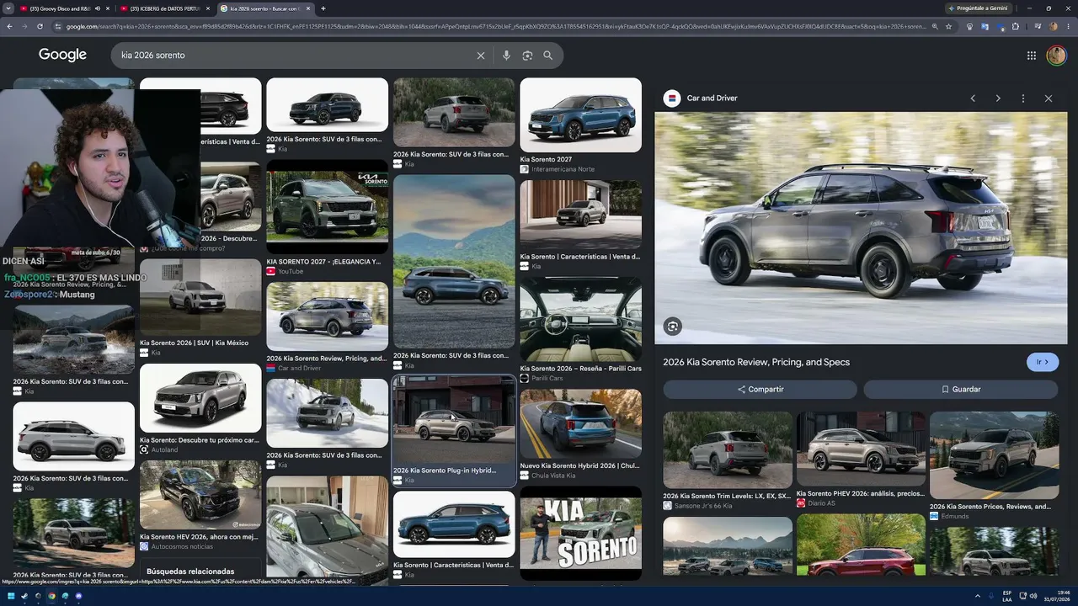The height and width of the screenshot is (606, 1078).
Task: Click the Google logo
Action: [62, 55]
